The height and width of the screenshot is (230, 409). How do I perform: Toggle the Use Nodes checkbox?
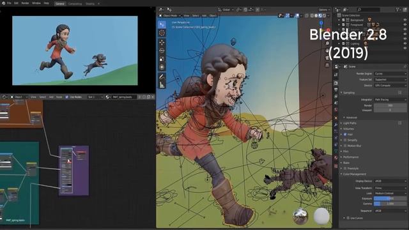66,97
